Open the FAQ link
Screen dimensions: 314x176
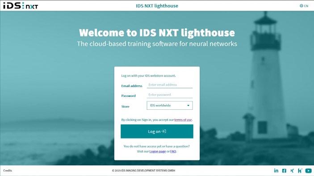(173, 152)
